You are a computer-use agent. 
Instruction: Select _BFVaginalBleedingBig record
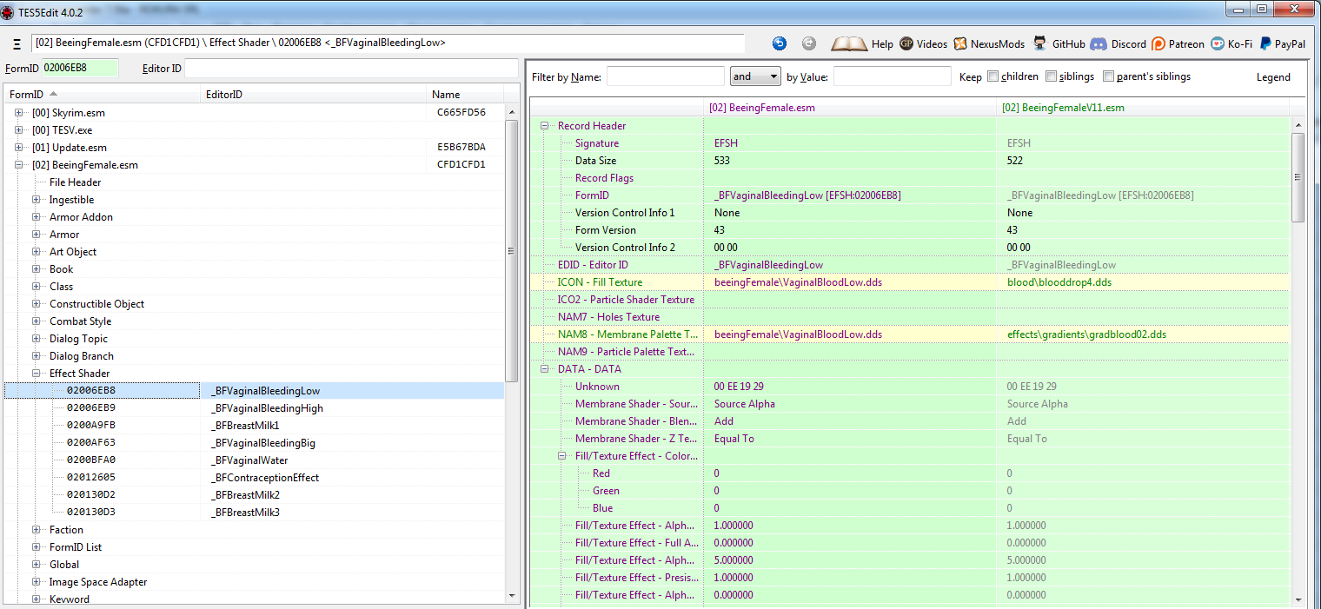tap(263, 443)
